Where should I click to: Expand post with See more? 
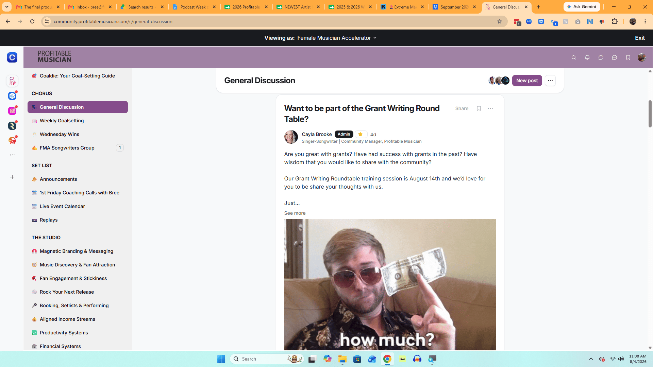[x=295, y=213]
